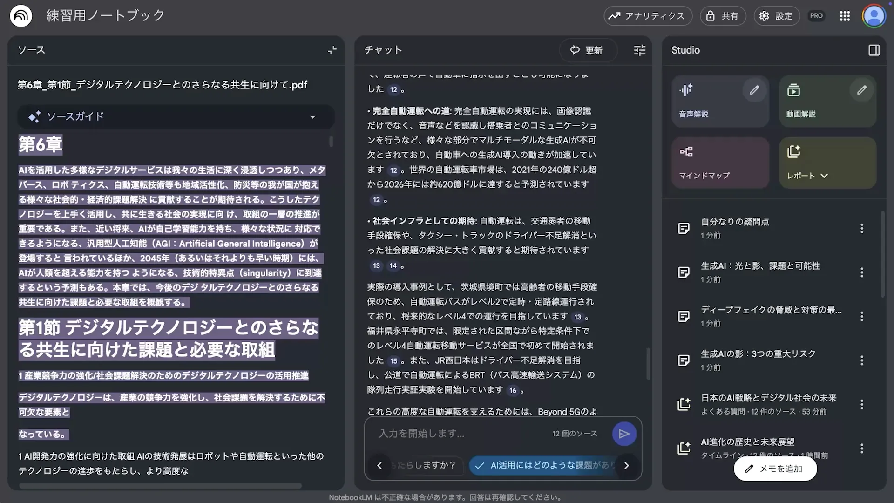894x503 pixels.
Task: Open the Google apps launcher grid
Action: coord(845,15)
